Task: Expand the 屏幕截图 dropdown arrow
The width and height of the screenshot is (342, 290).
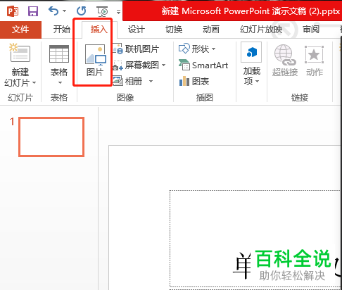Action: tap(163, 65)
